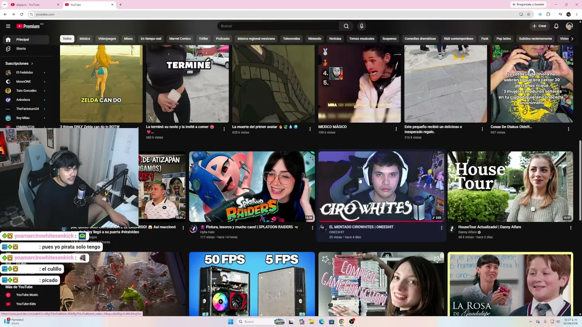Image resolution: width=582 pixels, height=327 pixels.
Task: Open the account avatar menu
Action: coord(569,26)
